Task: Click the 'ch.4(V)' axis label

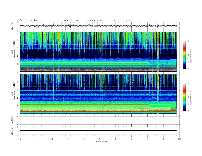Action: [12, 131]
